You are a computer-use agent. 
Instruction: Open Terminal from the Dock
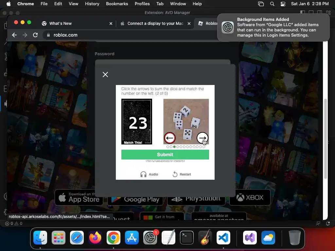187,238
